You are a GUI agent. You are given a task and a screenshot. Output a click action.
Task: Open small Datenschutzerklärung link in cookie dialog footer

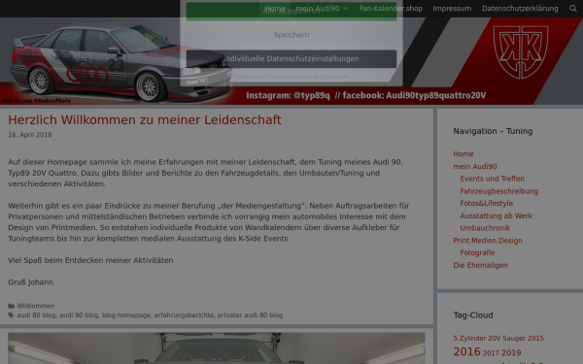click(294, 77)
